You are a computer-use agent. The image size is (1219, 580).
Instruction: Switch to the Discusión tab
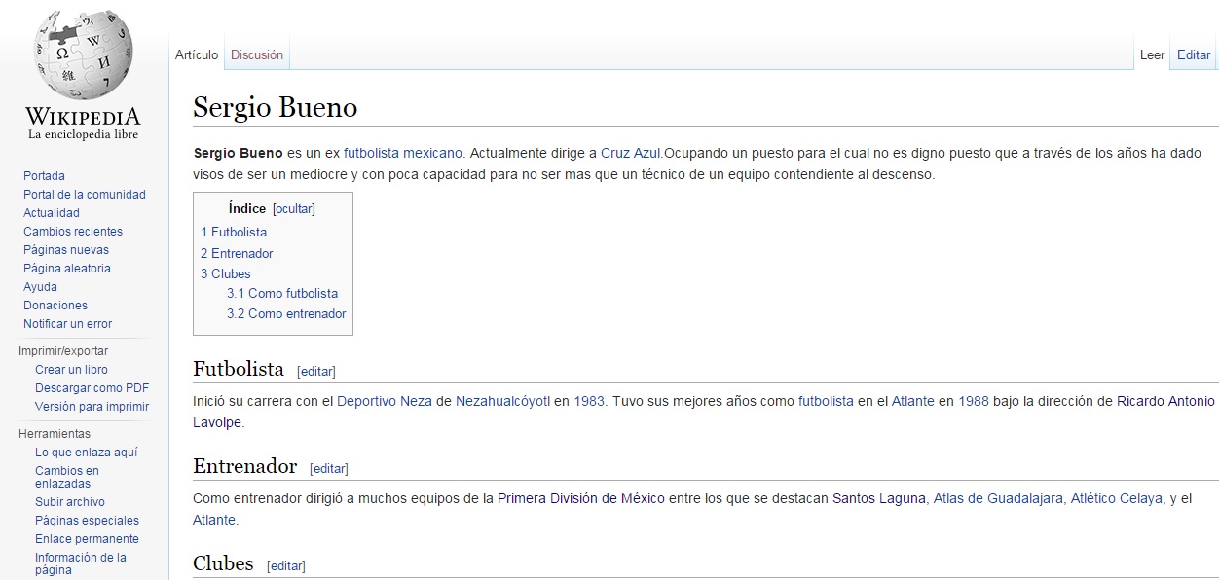click(257, 55)
